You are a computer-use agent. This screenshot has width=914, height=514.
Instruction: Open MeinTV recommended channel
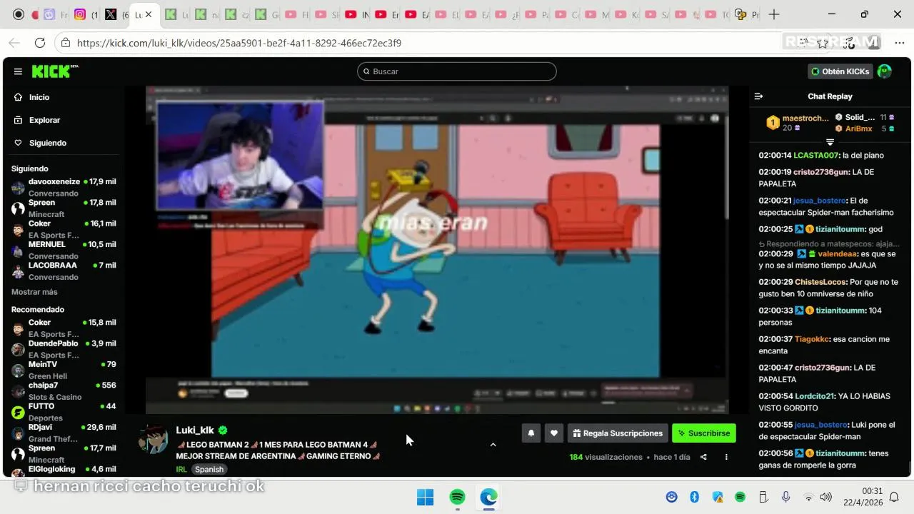(x=63, y=370)
